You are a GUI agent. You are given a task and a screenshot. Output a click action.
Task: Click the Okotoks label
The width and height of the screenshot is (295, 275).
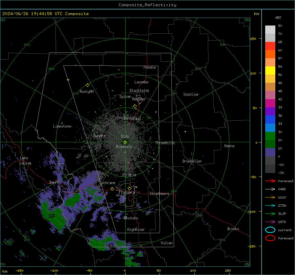pyautogui.click(x=131, y=218)
